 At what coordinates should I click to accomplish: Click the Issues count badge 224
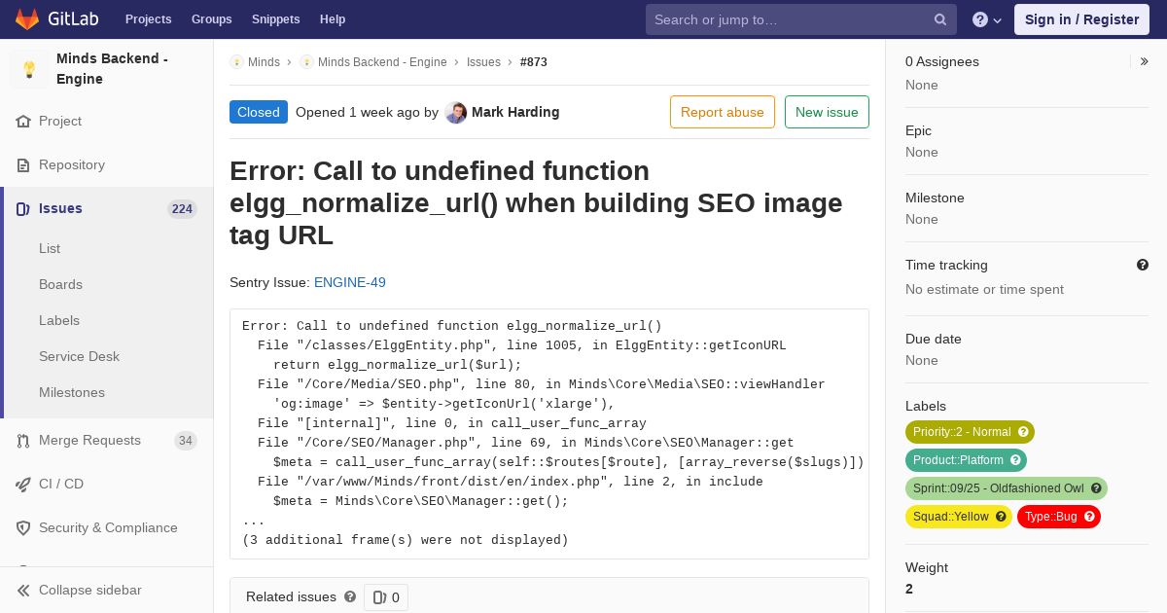182,209
